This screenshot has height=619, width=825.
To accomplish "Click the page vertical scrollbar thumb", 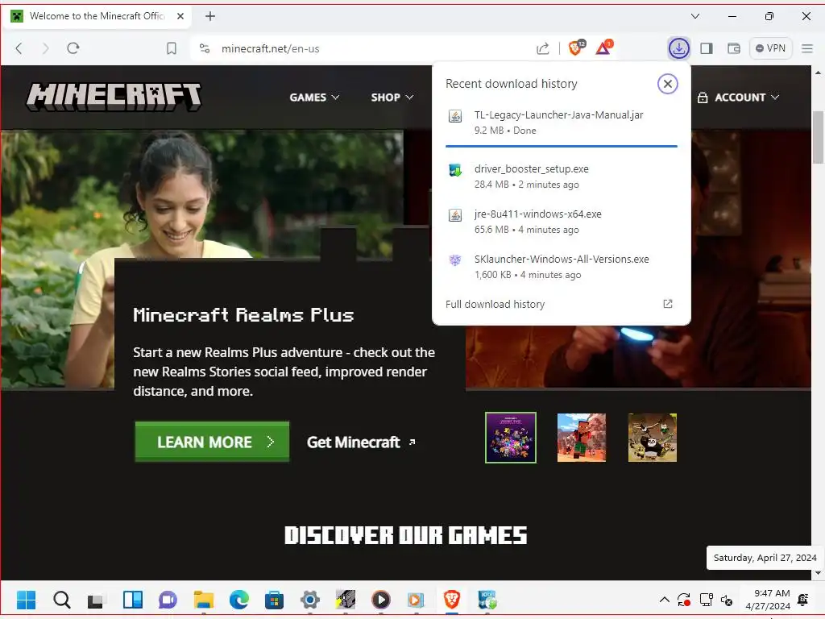I will (818, 137).
